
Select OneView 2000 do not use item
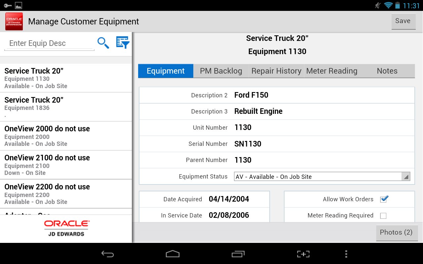(x=66, y=136)
